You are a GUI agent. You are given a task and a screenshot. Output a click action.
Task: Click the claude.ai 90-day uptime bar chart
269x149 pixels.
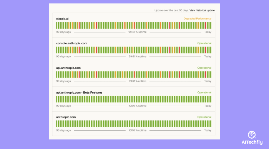click(134, 25)
